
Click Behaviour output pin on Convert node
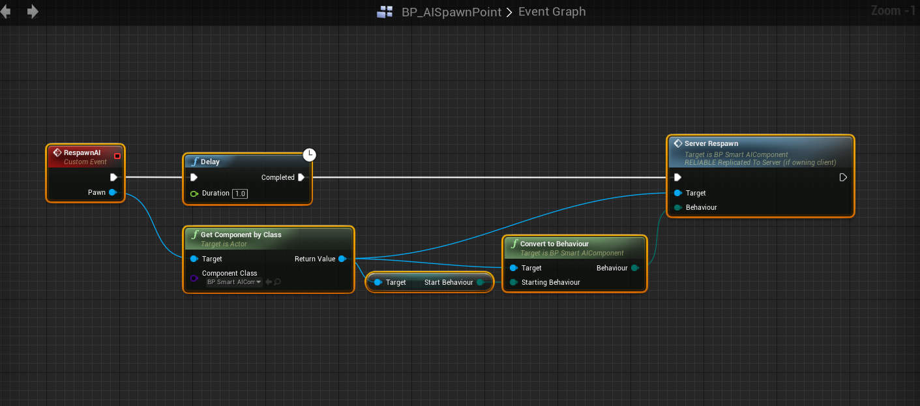pyautogui.click(x=634, y=268)
